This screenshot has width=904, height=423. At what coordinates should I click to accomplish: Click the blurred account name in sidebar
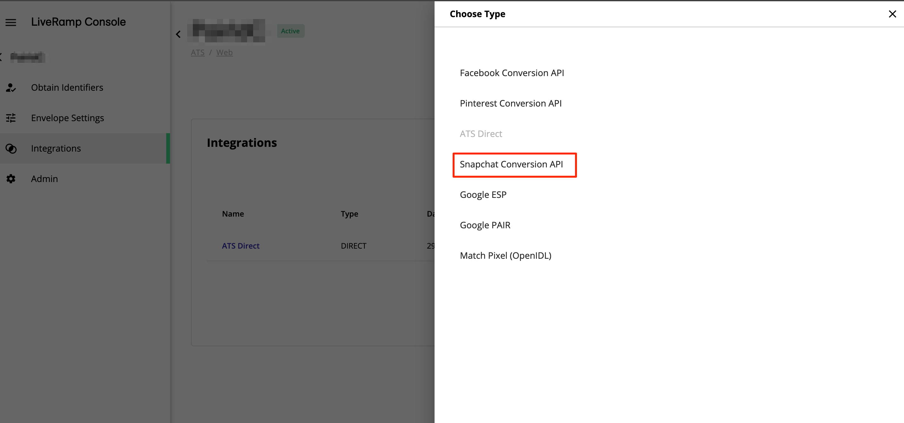pos(28,57)
